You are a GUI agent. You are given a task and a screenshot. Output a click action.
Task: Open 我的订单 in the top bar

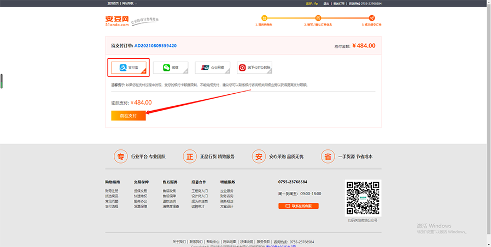(x=339, y=3)
